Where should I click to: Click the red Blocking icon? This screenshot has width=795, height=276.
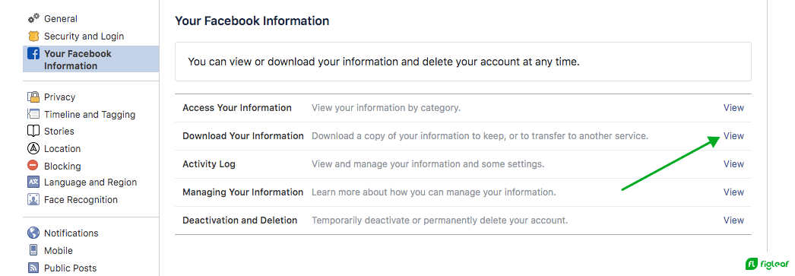click(33, 166)
